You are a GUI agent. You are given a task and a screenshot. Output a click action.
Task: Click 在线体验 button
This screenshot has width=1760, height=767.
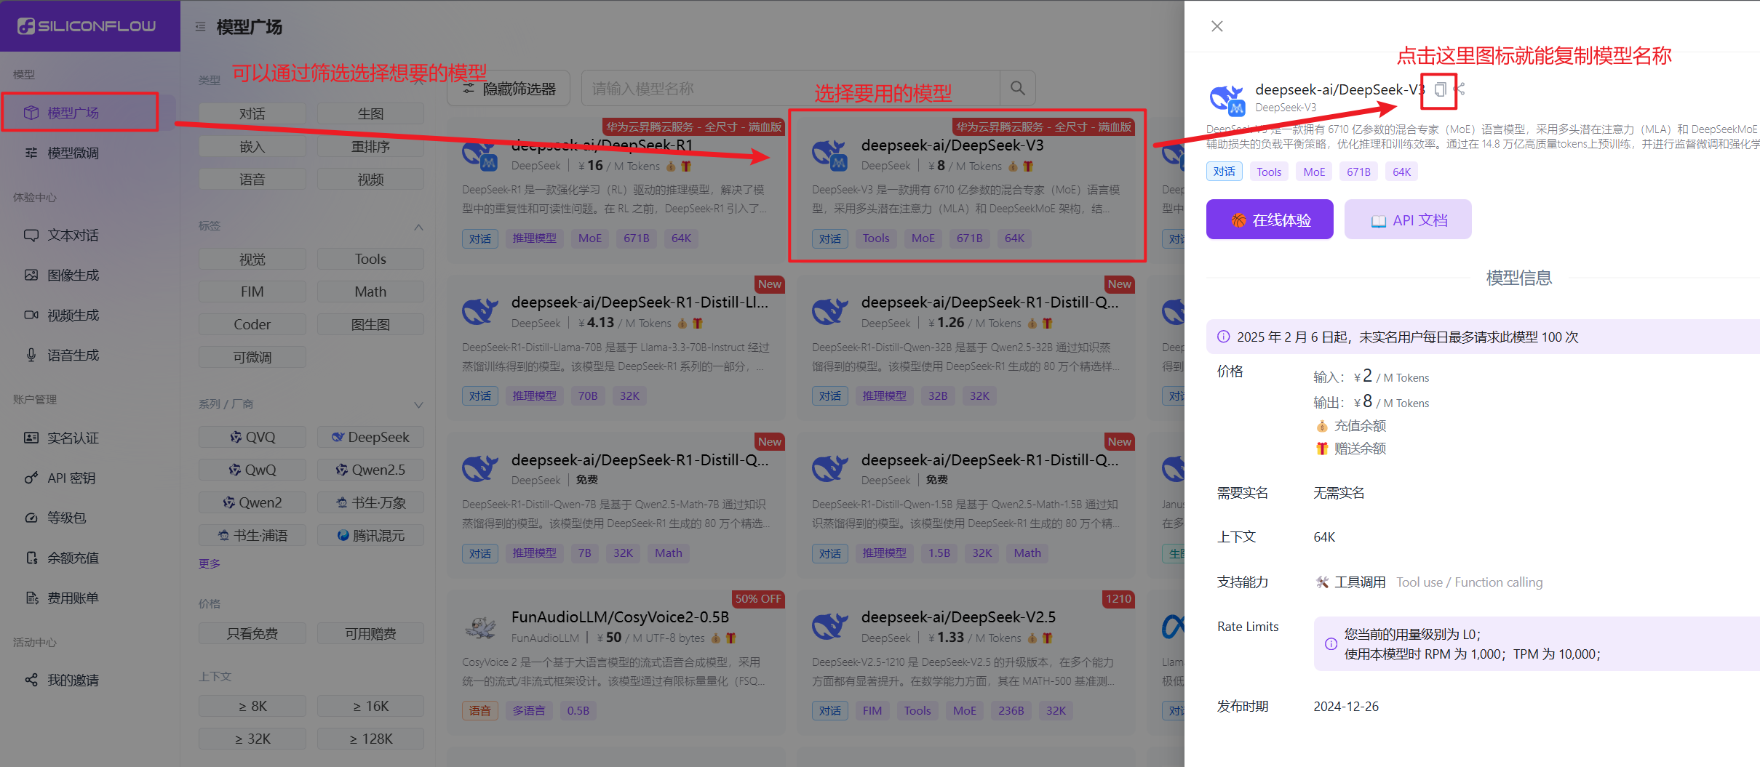tap(1270, 220)
